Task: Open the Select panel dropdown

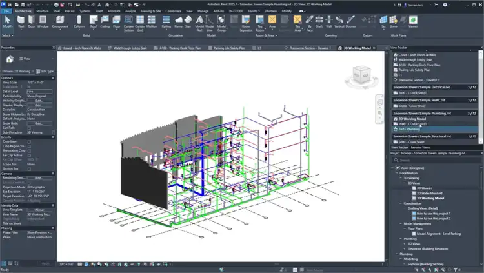Action: tap(8, 35)
